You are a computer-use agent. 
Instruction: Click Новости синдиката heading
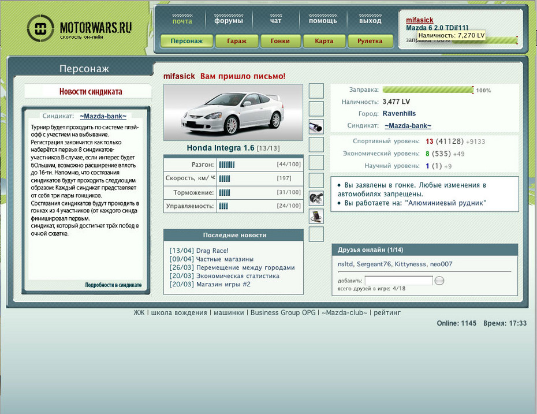[x=91, y=92]
